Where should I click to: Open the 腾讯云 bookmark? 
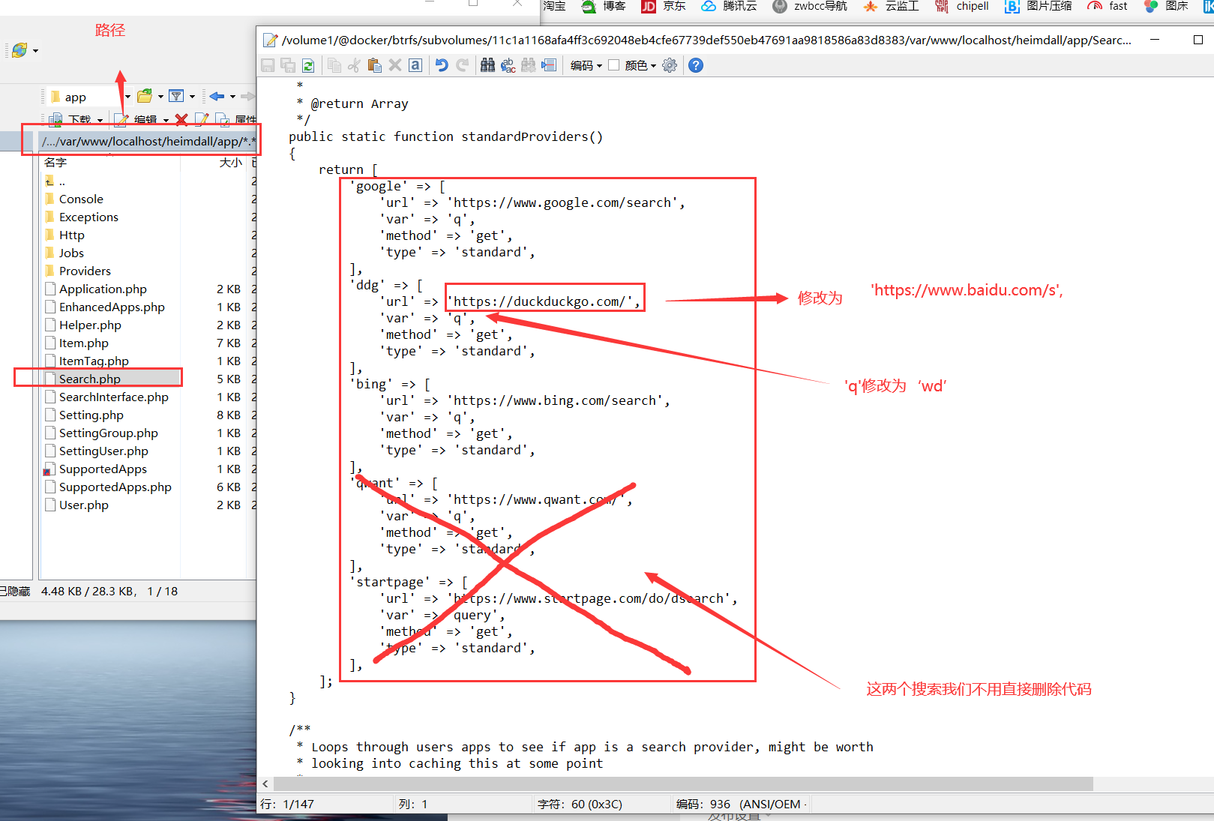(x=729, y=6)
